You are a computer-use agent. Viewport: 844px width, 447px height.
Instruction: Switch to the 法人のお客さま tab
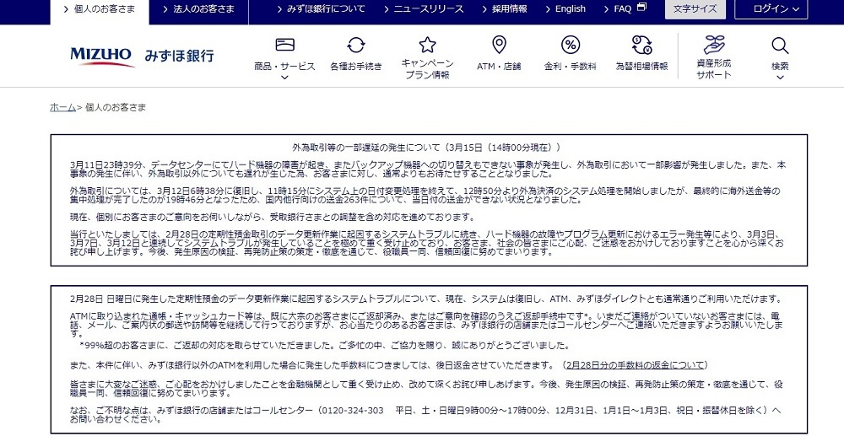click(x=198, y=11)
